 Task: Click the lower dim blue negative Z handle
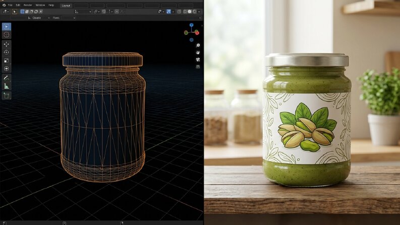pyautogui.click(x=191, y=40)
